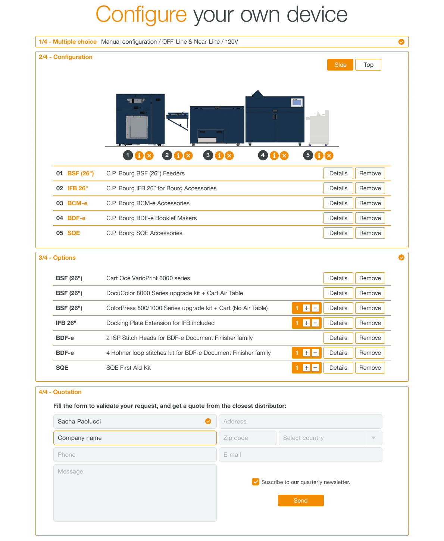Open info for device number 5
This screenshot has height=541, width=444.
(319, 156)
